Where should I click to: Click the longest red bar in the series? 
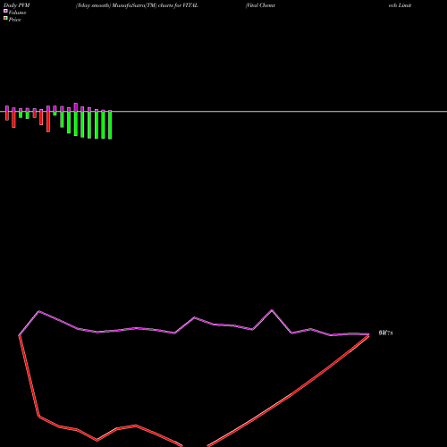click(48, 122)
